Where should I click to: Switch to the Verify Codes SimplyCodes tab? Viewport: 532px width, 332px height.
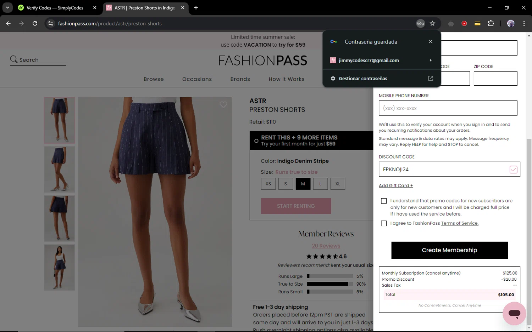pos(55,7)
